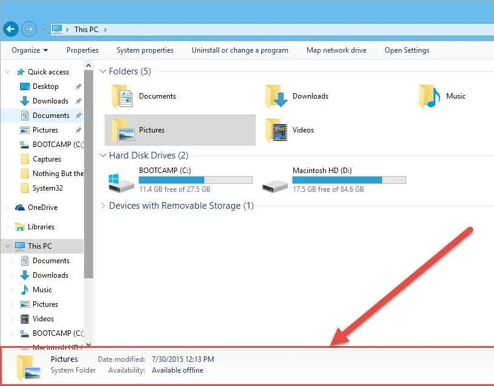
Task: Collapse the Quick access tree node
Action: (x=8, y=72)
